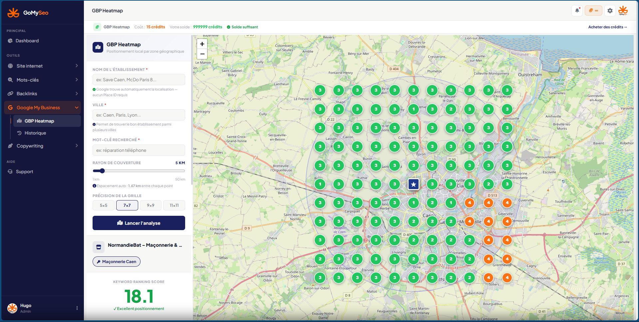This screenshot has height=322, width=639.
Task: Open the settings gear
Action: pyautogui.click(x=610, y=11)
